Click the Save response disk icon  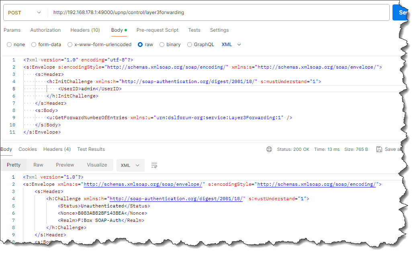pos(379,149)
